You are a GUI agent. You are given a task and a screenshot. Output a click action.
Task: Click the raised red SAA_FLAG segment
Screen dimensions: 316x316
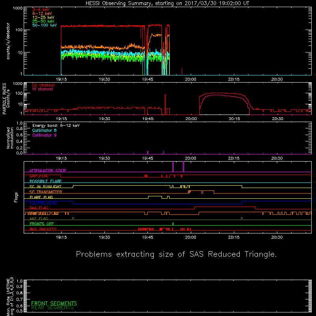pos(225,207)
